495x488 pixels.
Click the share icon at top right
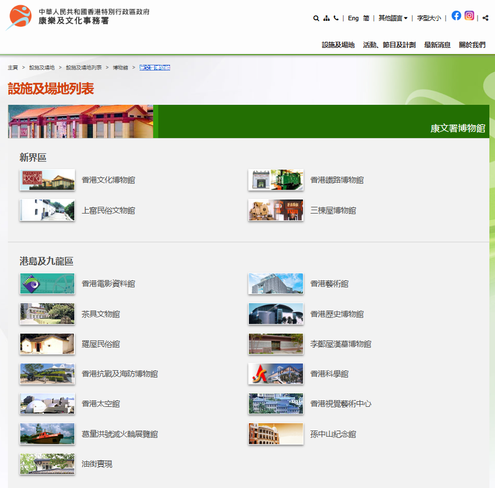[x=485, y=18]
